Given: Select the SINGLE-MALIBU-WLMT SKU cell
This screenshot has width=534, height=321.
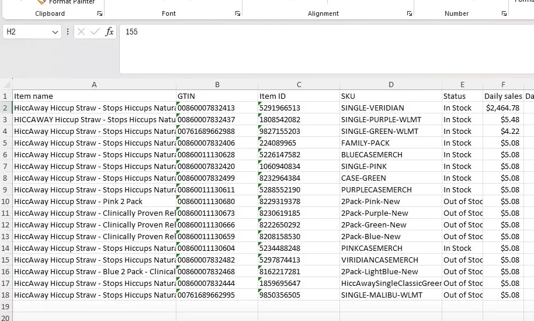Looking at the screenshot, I should (x=391, y=295).
